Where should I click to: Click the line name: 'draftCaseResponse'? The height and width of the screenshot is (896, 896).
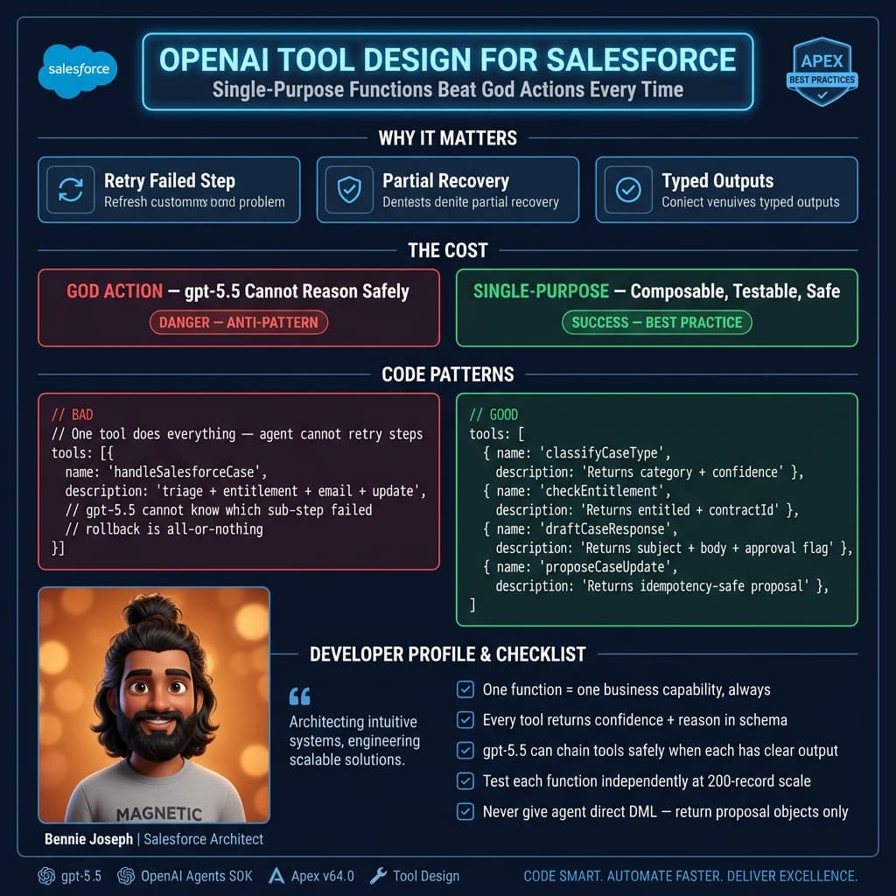[579, 529]
